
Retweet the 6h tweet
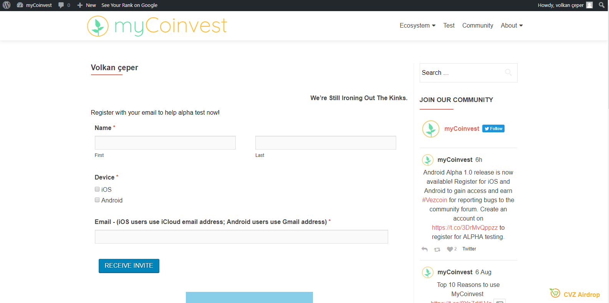[437, 249]
